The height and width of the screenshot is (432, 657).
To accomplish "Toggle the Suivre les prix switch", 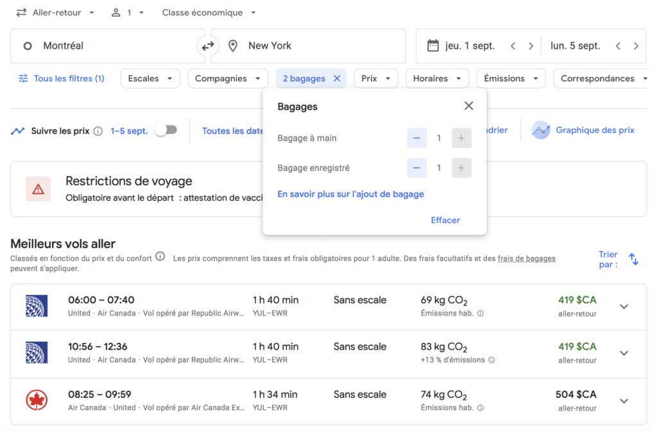I will [x=166, y=130].
